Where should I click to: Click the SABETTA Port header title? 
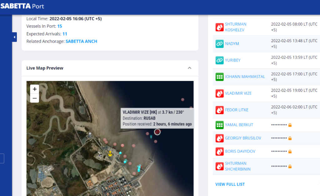pos(22,6)
